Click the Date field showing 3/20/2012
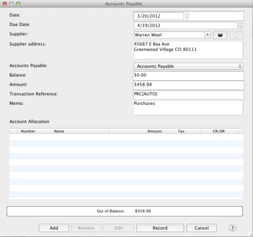The image size is (253, 237). (x=159, y=16)
